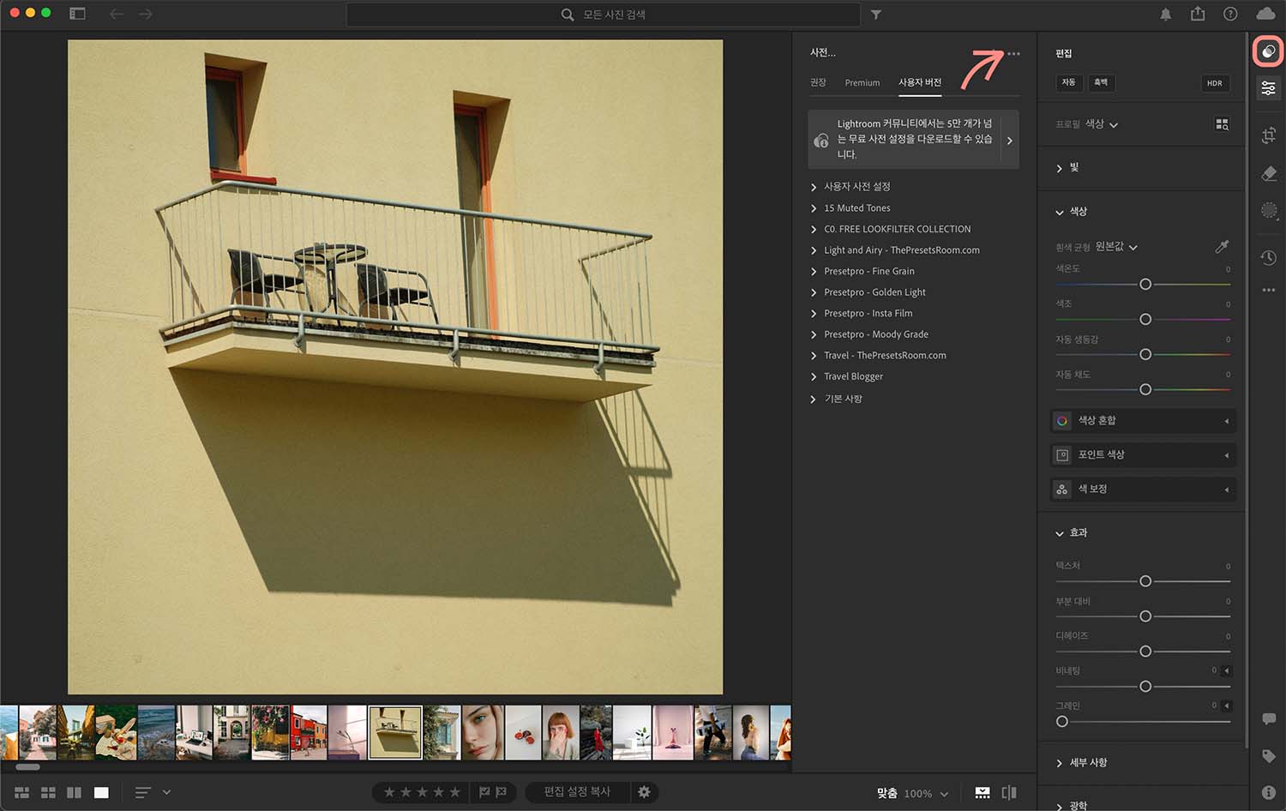Flag photo as picked
Viewport: 1286px width, 811px height.
pos(484,792)
